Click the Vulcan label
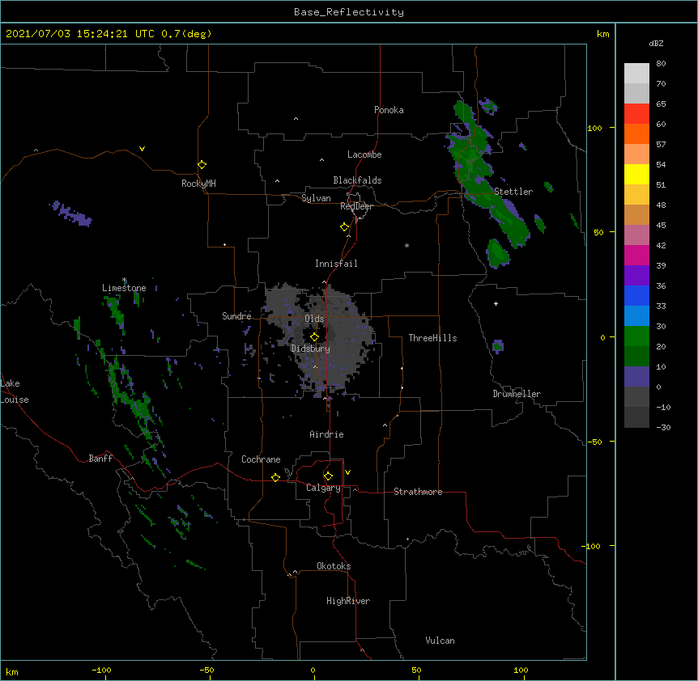Screen dimensions: 698x681 (x=440, y=641)
